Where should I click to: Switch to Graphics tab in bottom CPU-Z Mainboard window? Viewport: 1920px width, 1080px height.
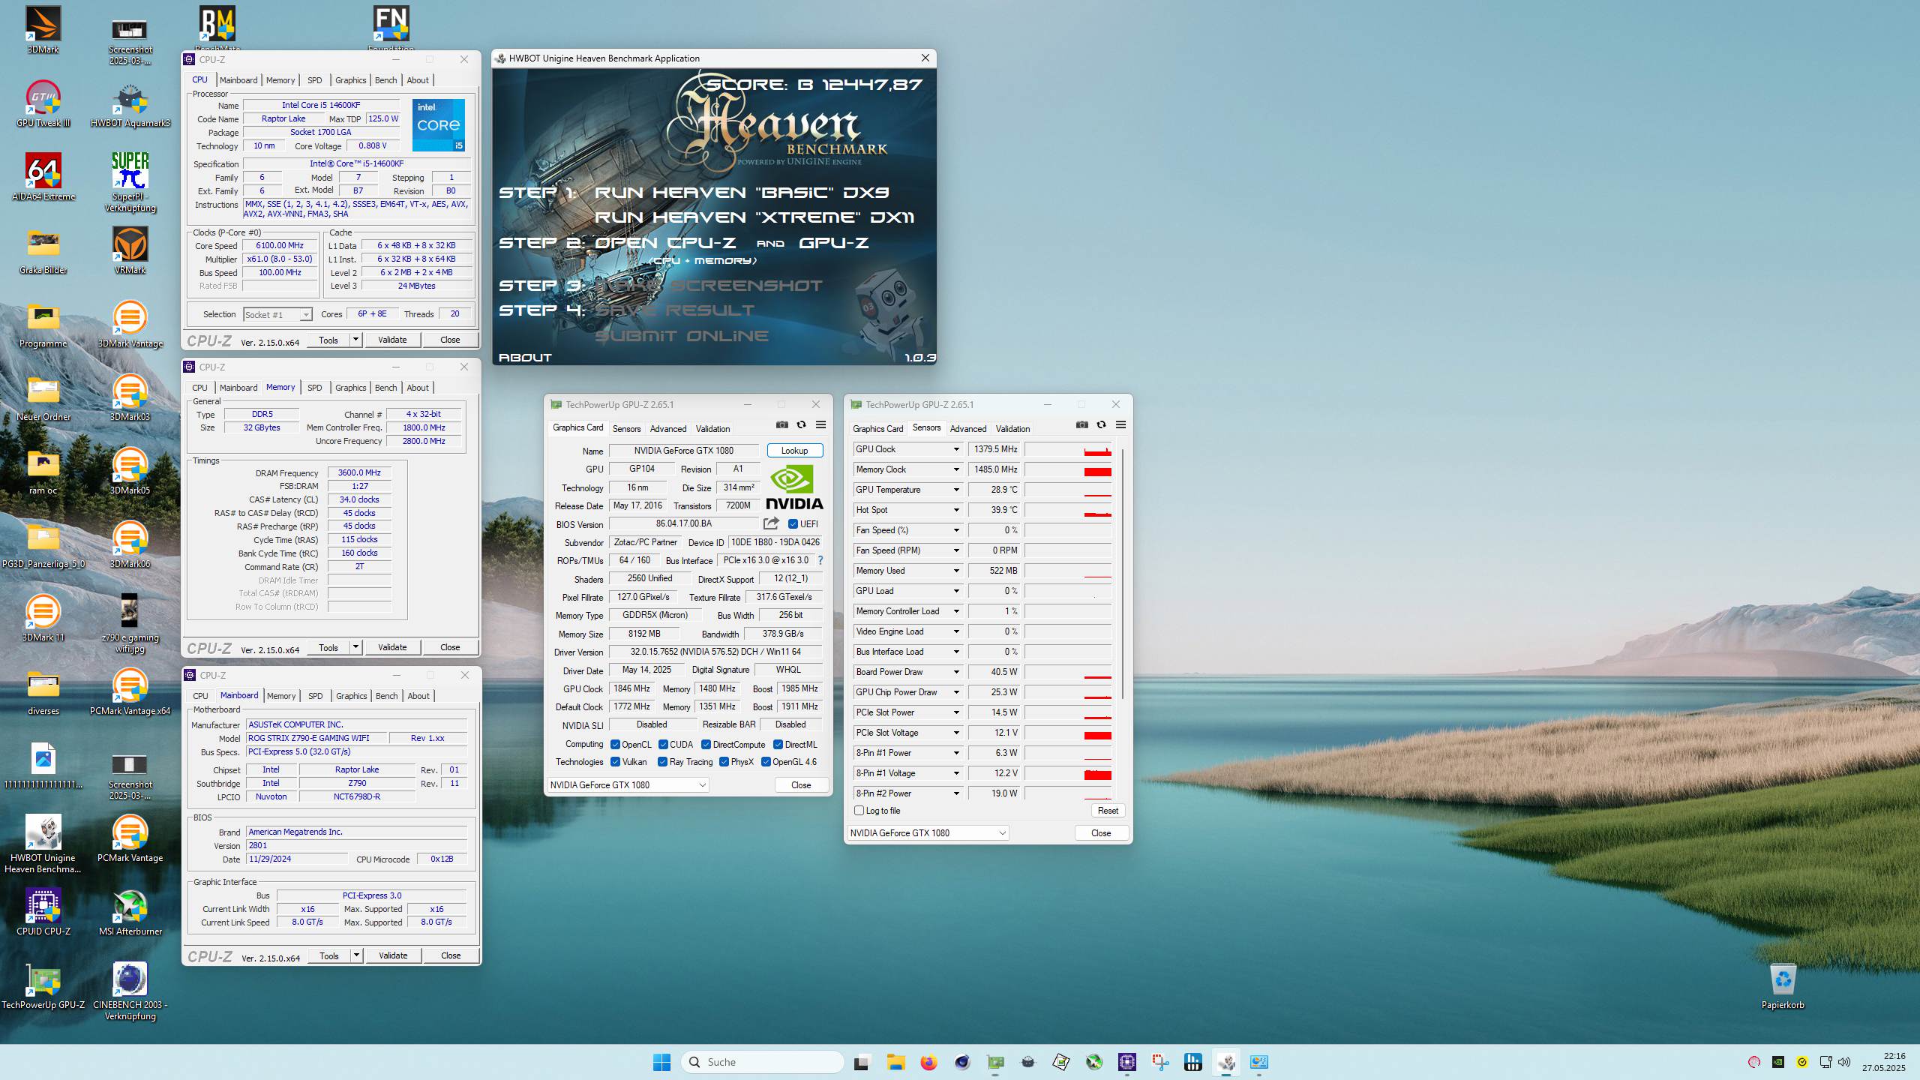pos(352,696)
